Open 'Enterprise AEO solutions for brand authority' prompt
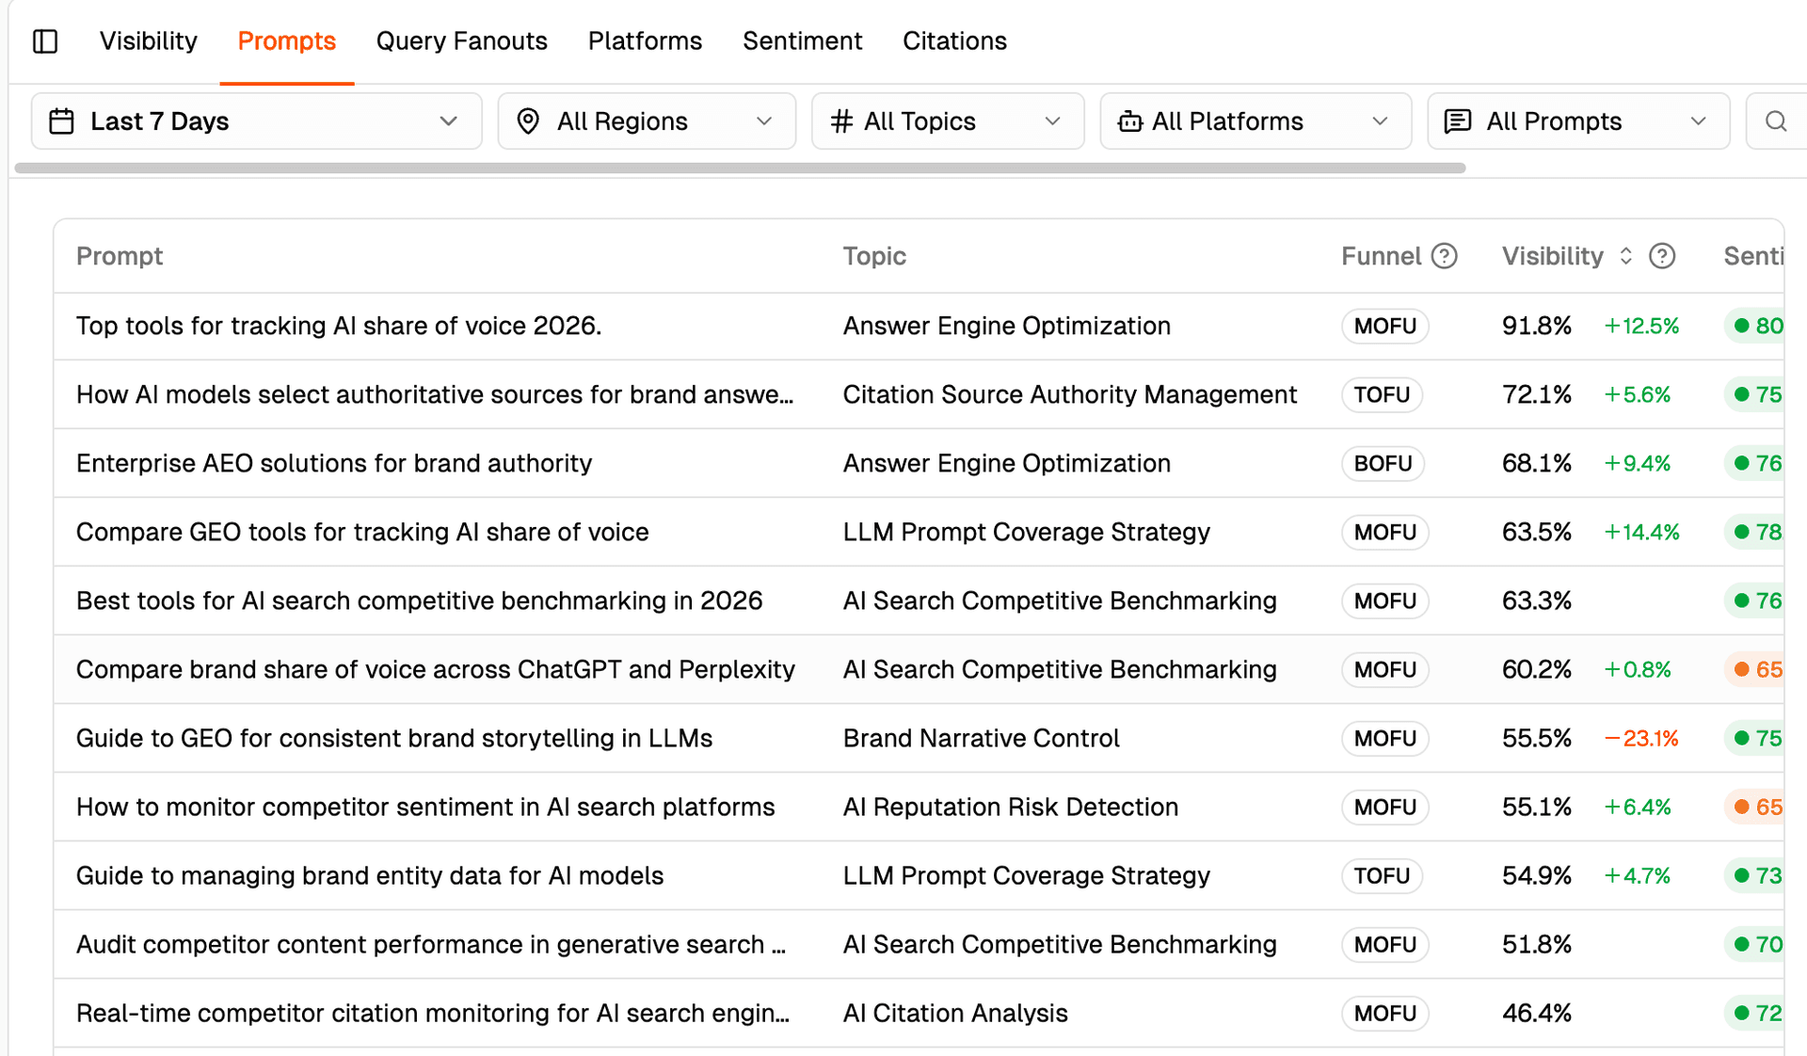The height and width of the screenshot is (1056, 1807). tap(334, 463)
